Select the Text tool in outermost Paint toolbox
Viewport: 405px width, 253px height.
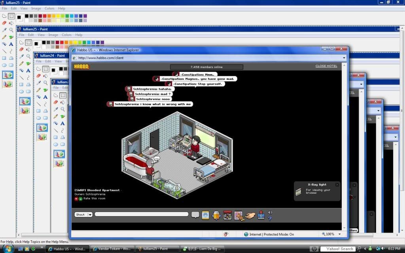11,44
